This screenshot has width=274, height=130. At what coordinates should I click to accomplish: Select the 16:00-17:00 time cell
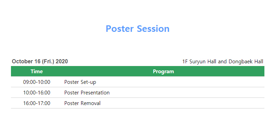(x=37, y=103)
